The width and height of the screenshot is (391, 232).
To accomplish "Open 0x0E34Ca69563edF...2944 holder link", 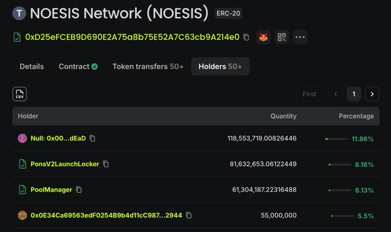I will click(106, 215).
